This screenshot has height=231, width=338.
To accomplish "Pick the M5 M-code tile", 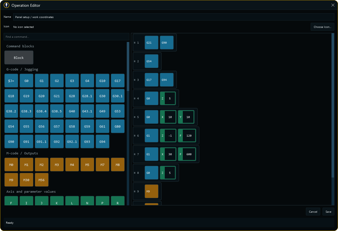I will click(87, 165).
